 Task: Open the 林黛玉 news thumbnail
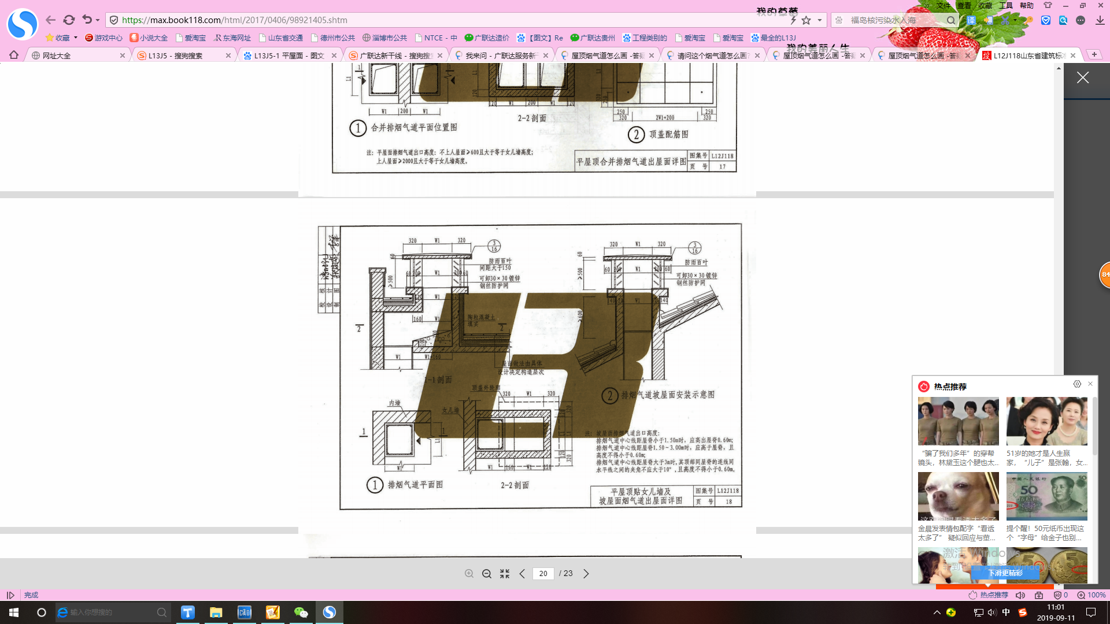tap(958, 421)
